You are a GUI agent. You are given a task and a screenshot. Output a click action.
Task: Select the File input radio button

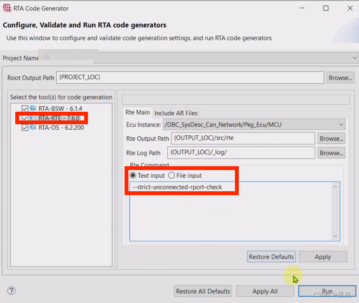[172, 175]
